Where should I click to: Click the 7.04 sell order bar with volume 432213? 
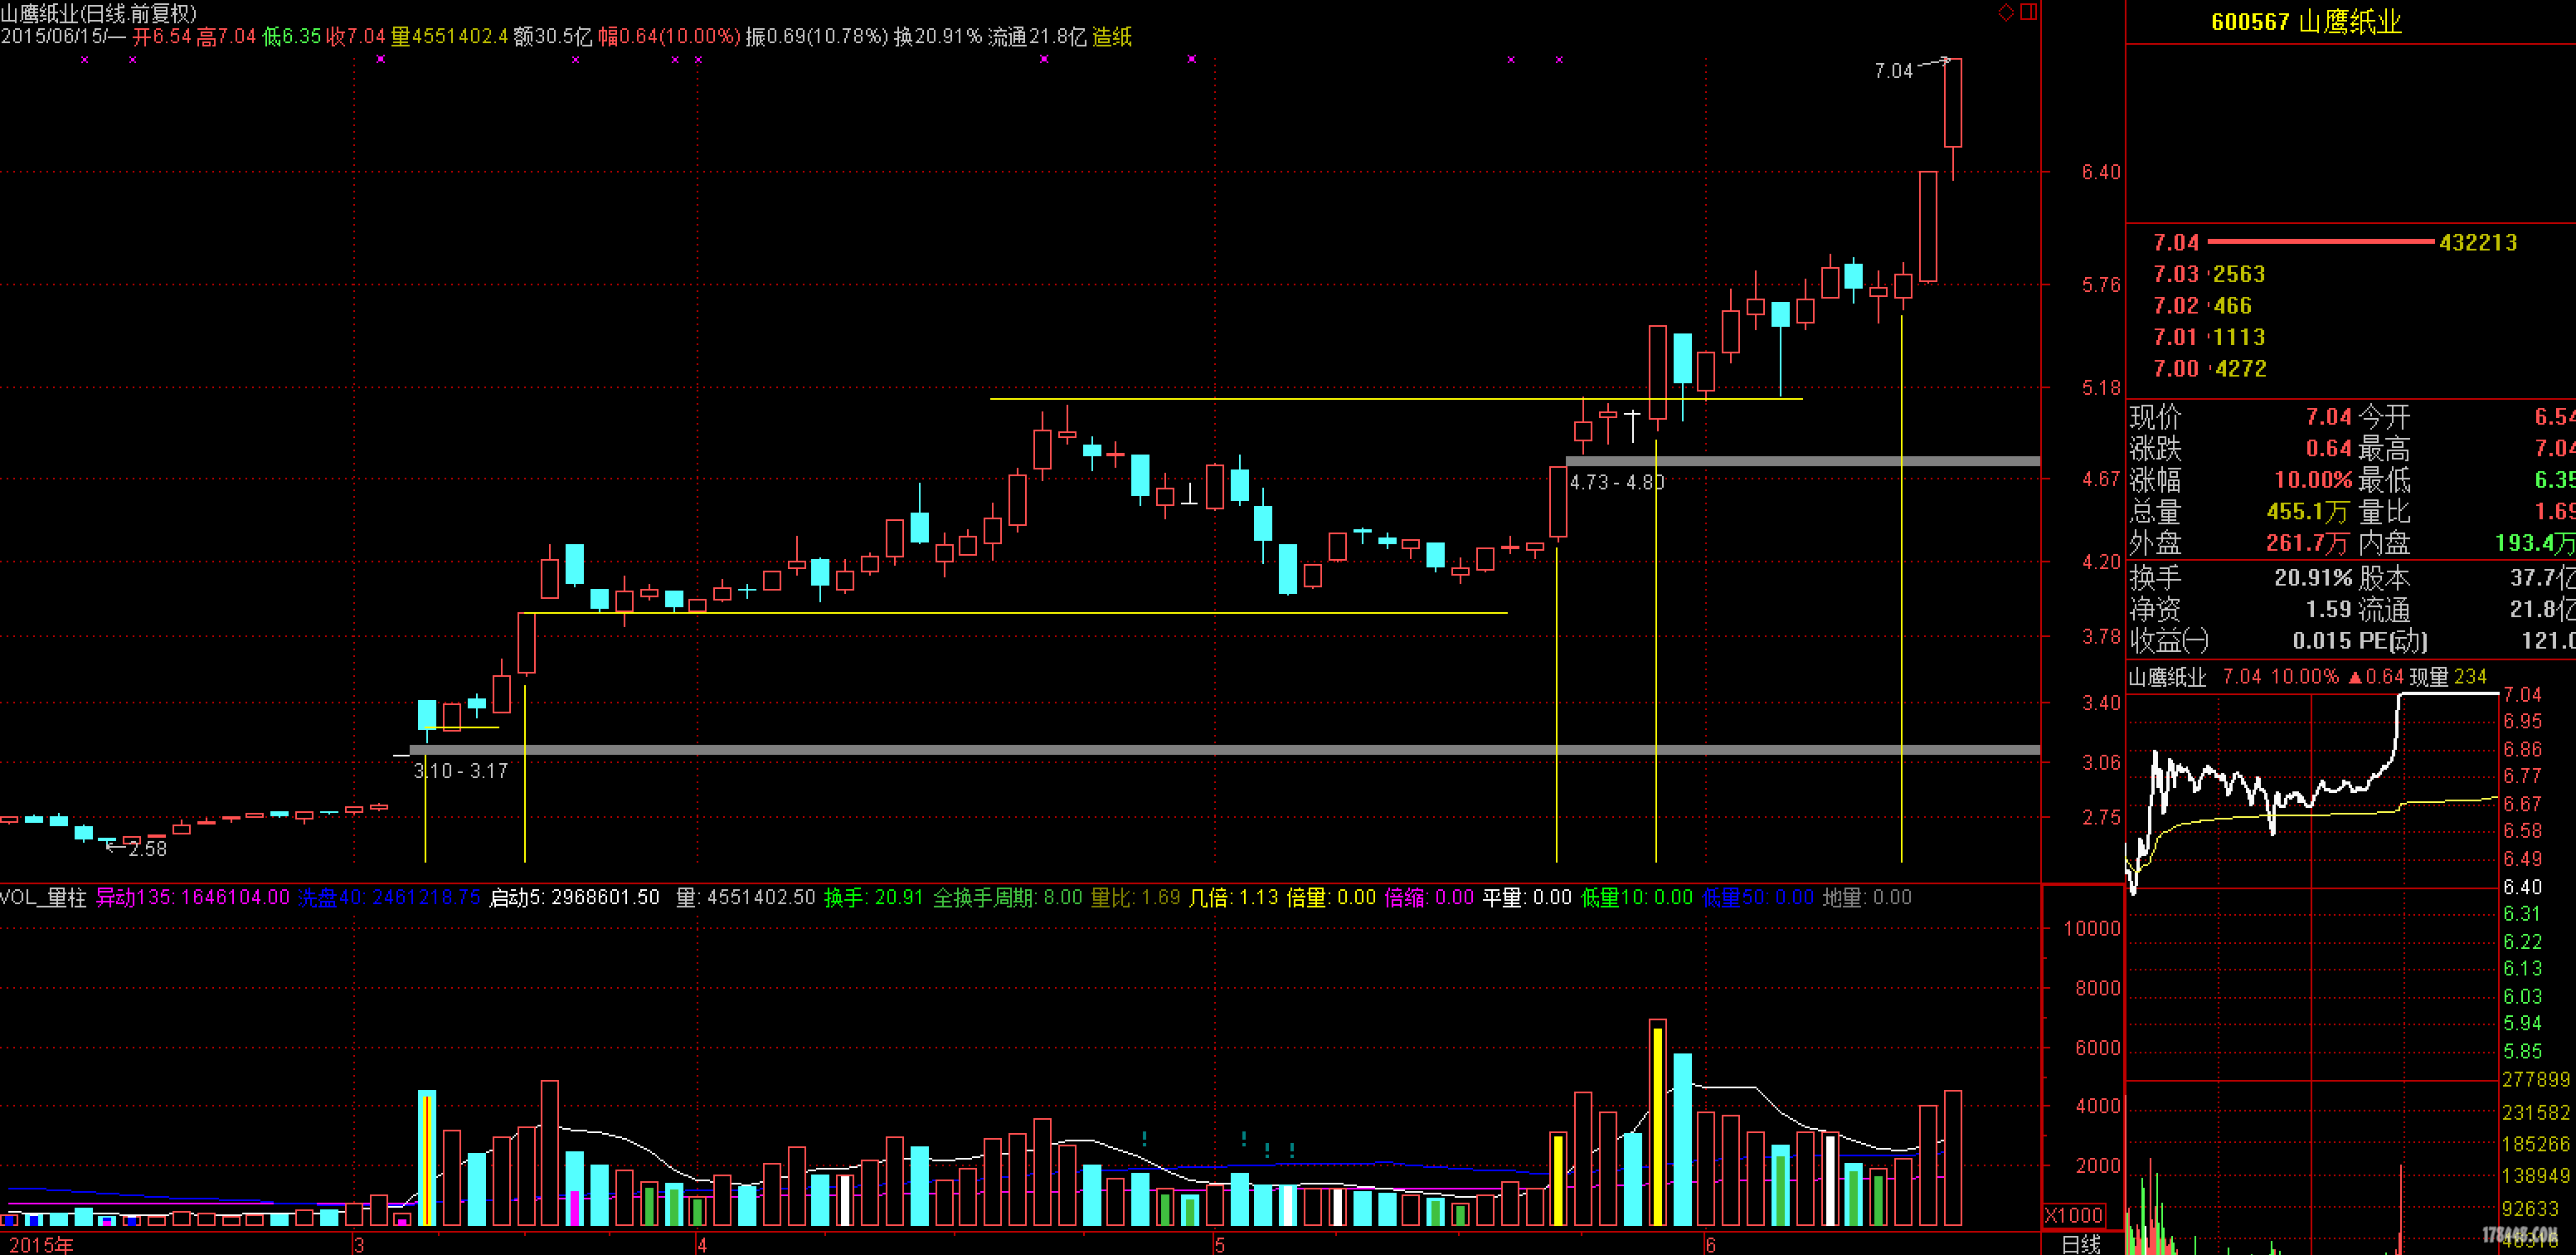click(2320, 242)
